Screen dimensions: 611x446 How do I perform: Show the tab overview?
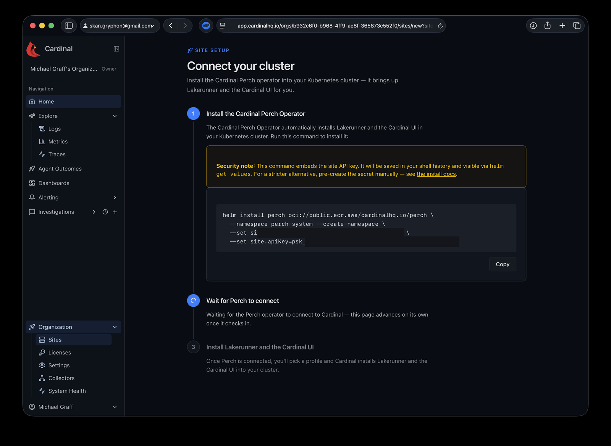point(577,26)
